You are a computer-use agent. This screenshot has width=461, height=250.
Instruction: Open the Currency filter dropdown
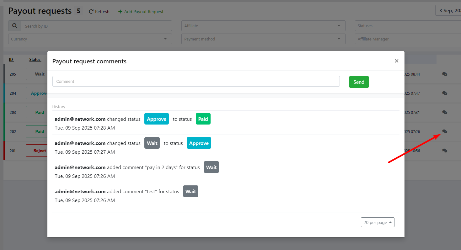[165, 39]
